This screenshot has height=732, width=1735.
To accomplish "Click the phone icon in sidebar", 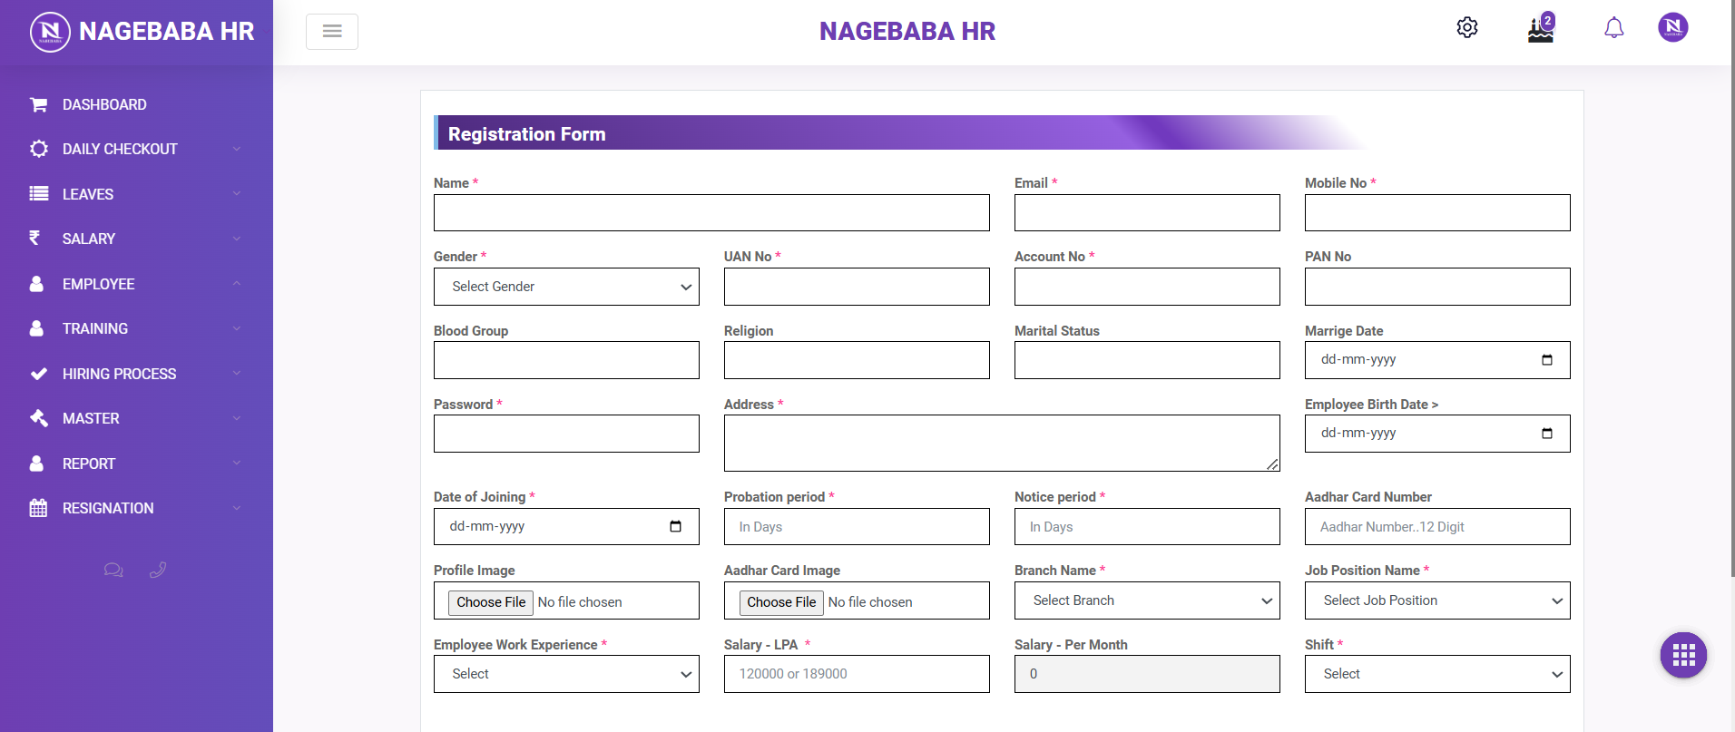I will click(x=158, y=571).
